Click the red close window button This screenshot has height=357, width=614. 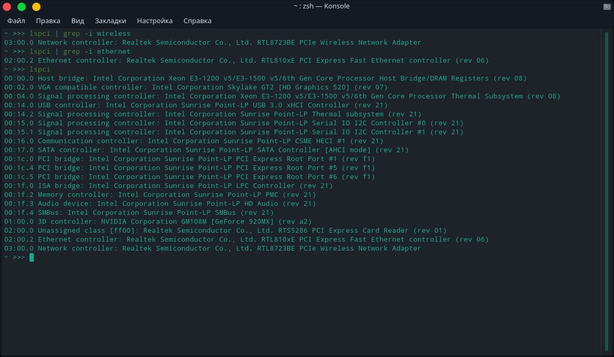click(x=7, y=7)
